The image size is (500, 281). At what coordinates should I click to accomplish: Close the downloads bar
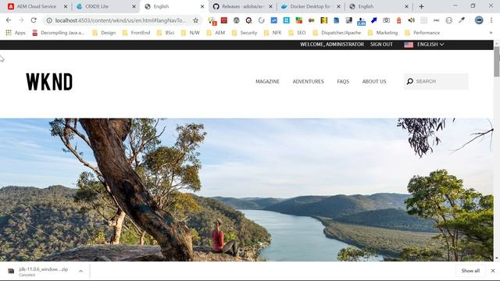[493, 271]
